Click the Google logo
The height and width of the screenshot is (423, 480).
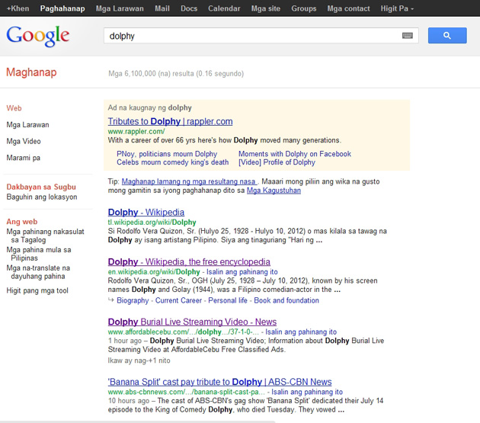(38, 36)
